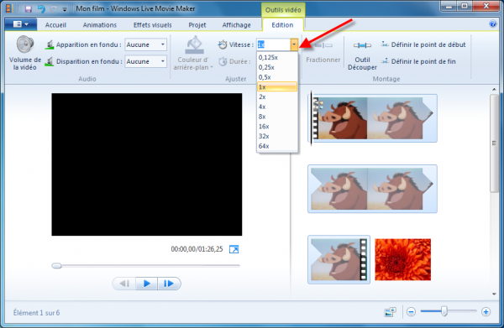Open the Movie Maker application menu button
The image size is (504, 328).
click(x=21, y=24)
